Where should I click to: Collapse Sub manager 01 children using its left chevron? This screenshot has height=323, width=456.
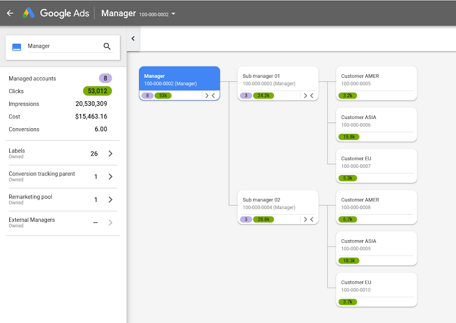coord(313,95)
